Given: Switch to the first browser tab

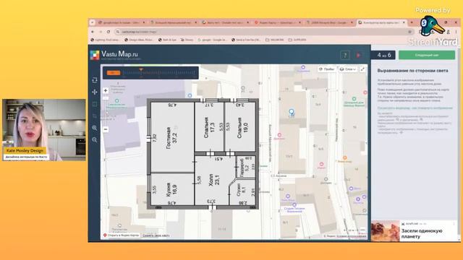Looking at the screenshot, I should (121, 22).
